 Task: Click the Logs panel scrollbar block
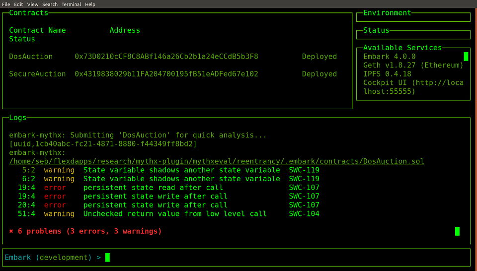tap(457, 231)
